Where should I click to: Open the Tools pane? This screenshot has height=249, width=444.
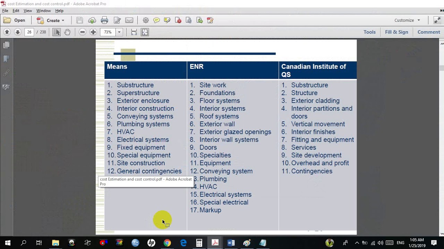(x=369, y=32)
